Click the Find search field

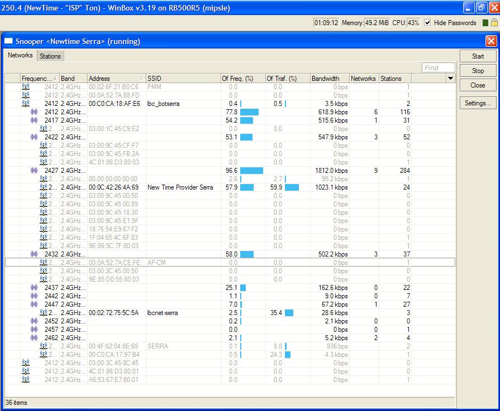coord(438,67)
